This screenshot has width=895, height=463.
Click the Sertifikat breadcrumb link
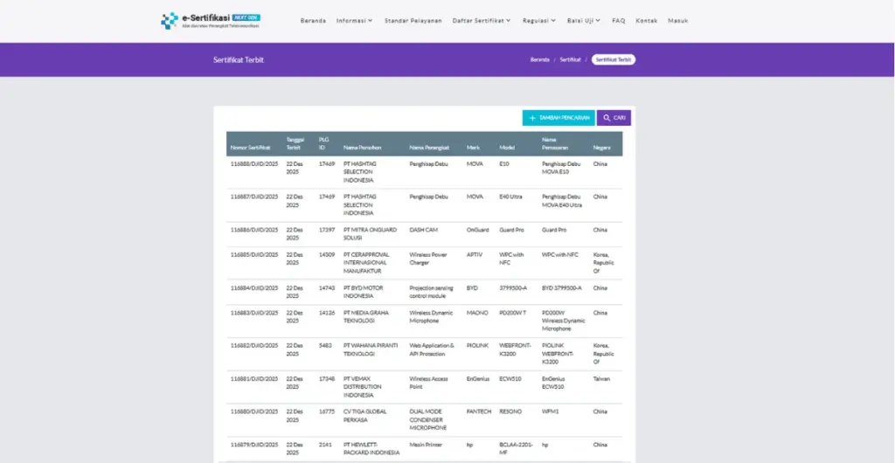570,59
